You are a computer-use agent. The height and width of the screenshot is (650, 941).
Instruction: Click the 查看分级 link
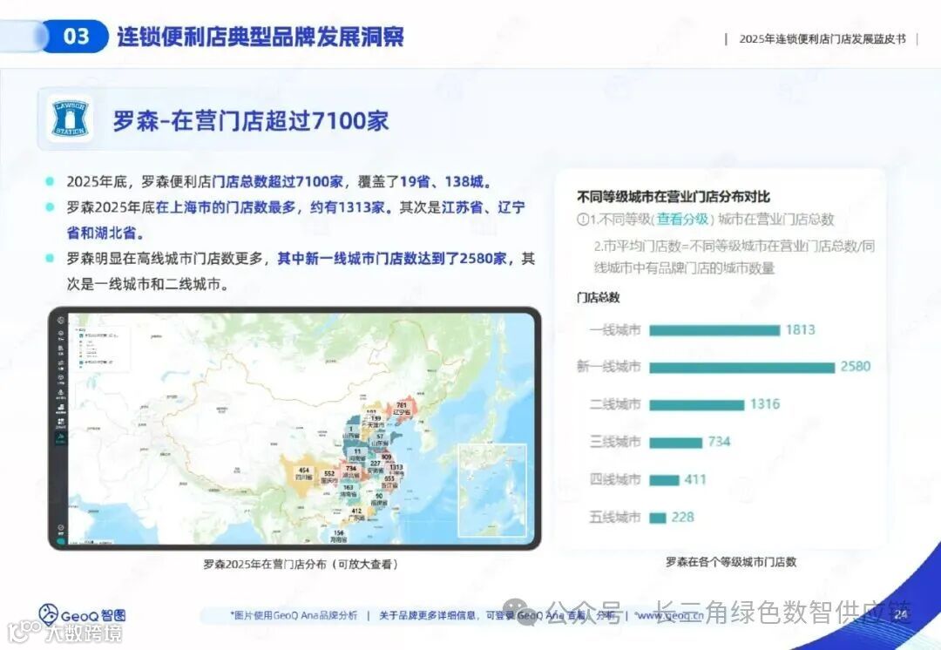(682, 219)
